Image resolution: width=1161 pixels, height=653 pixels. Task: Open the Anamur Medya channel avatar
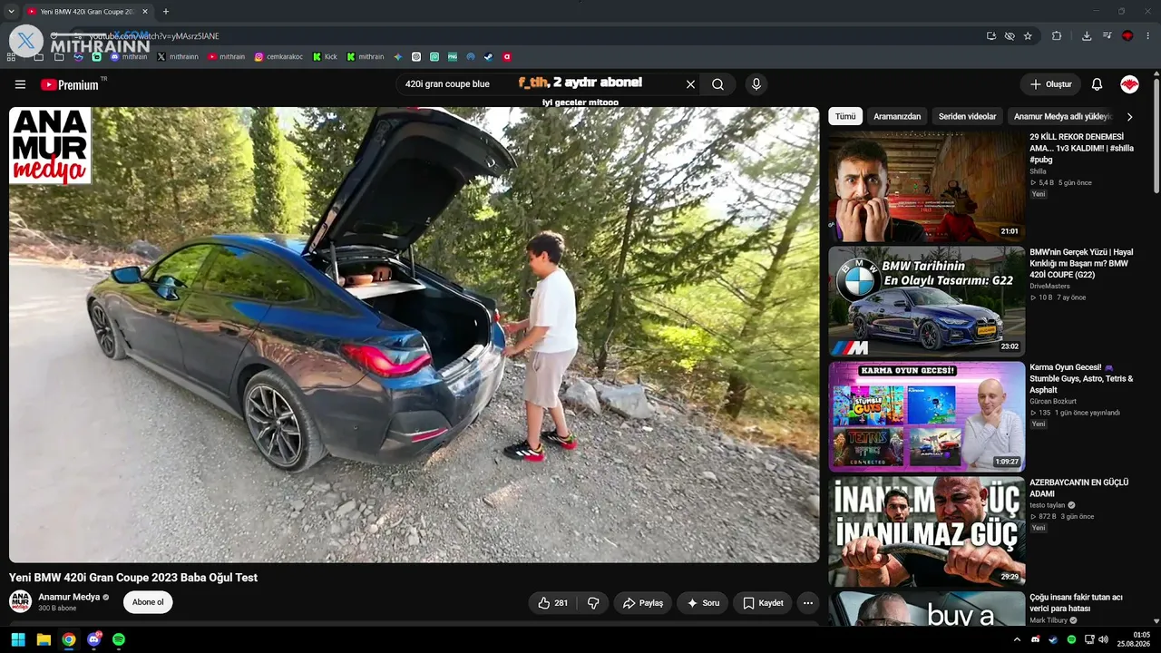pos(20,601)
